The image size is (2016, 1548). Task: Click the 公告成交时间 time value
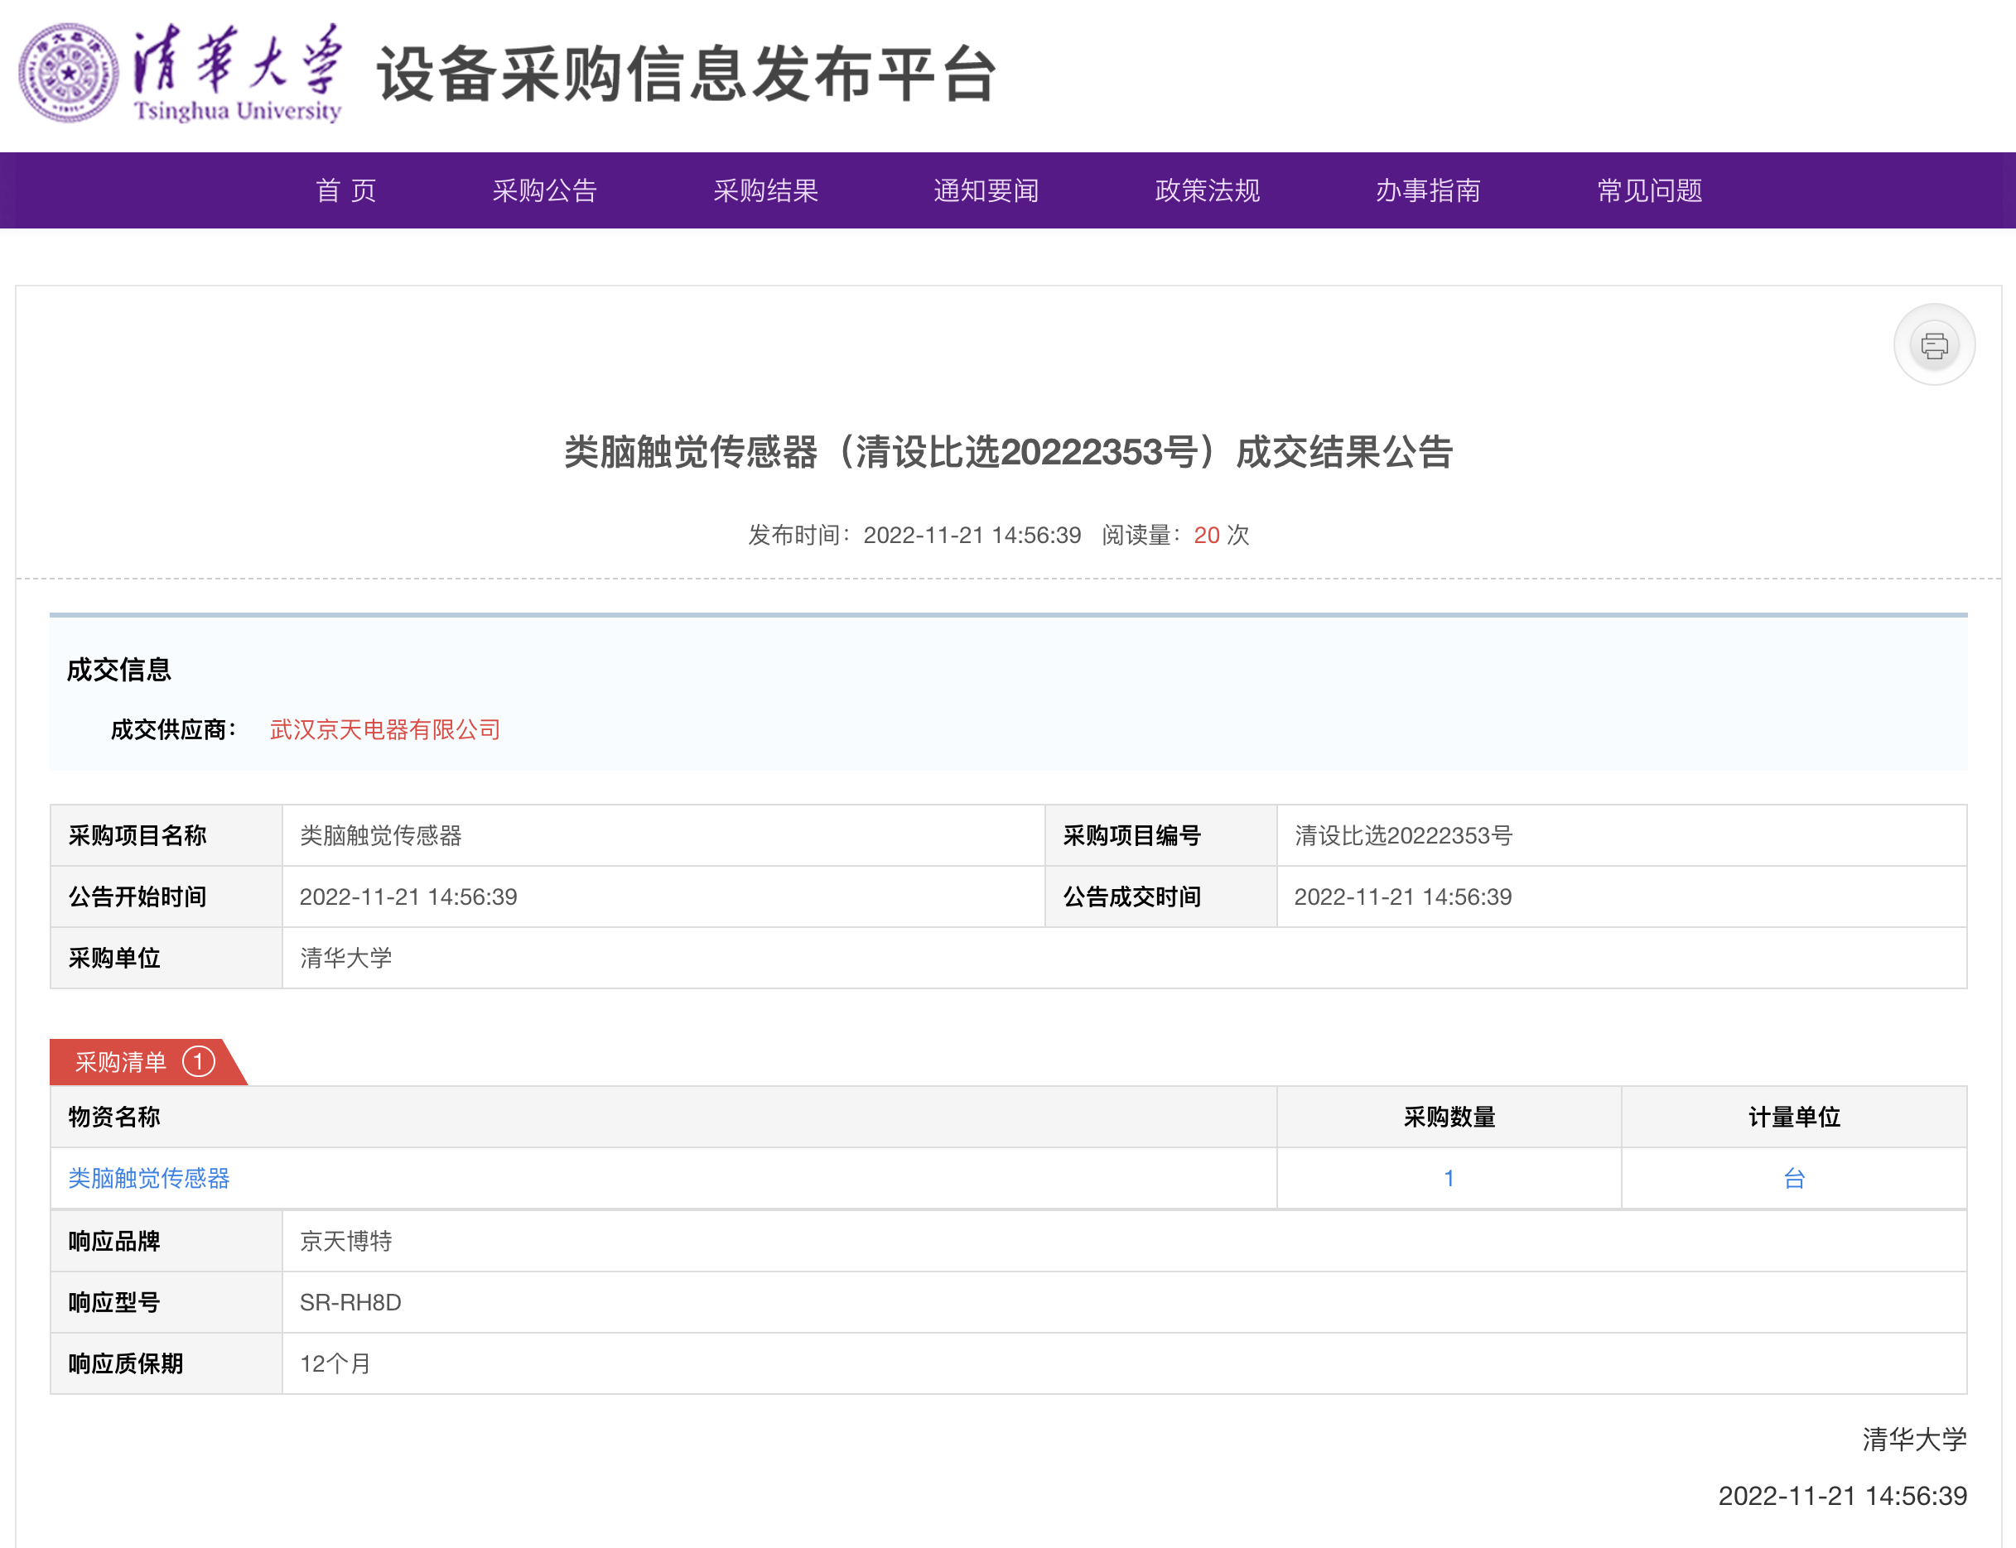tap(1402, 897)
